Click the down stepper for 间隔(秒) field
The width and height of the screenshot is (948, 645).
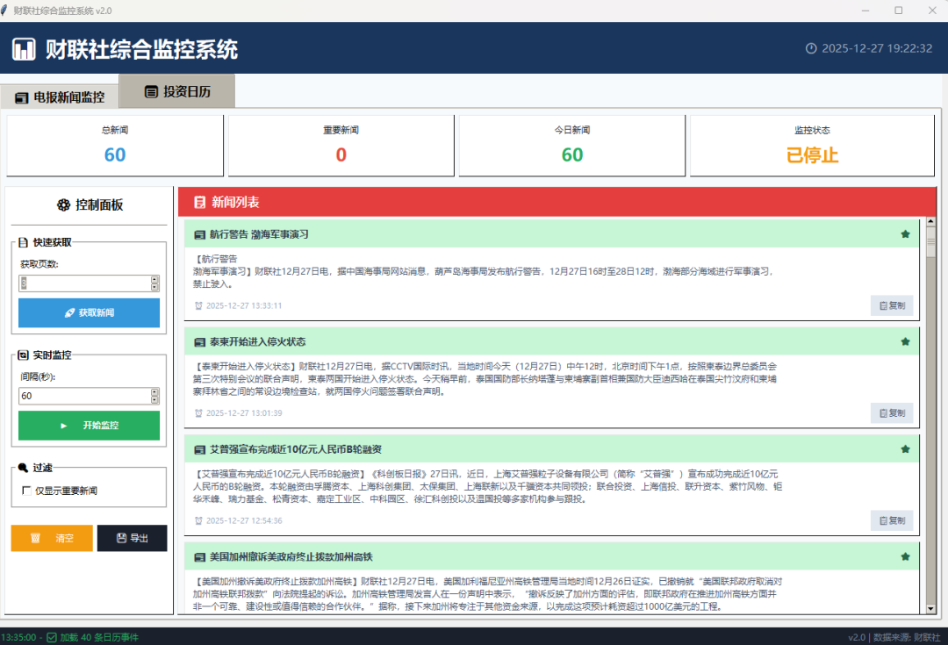tap(155, 401)
